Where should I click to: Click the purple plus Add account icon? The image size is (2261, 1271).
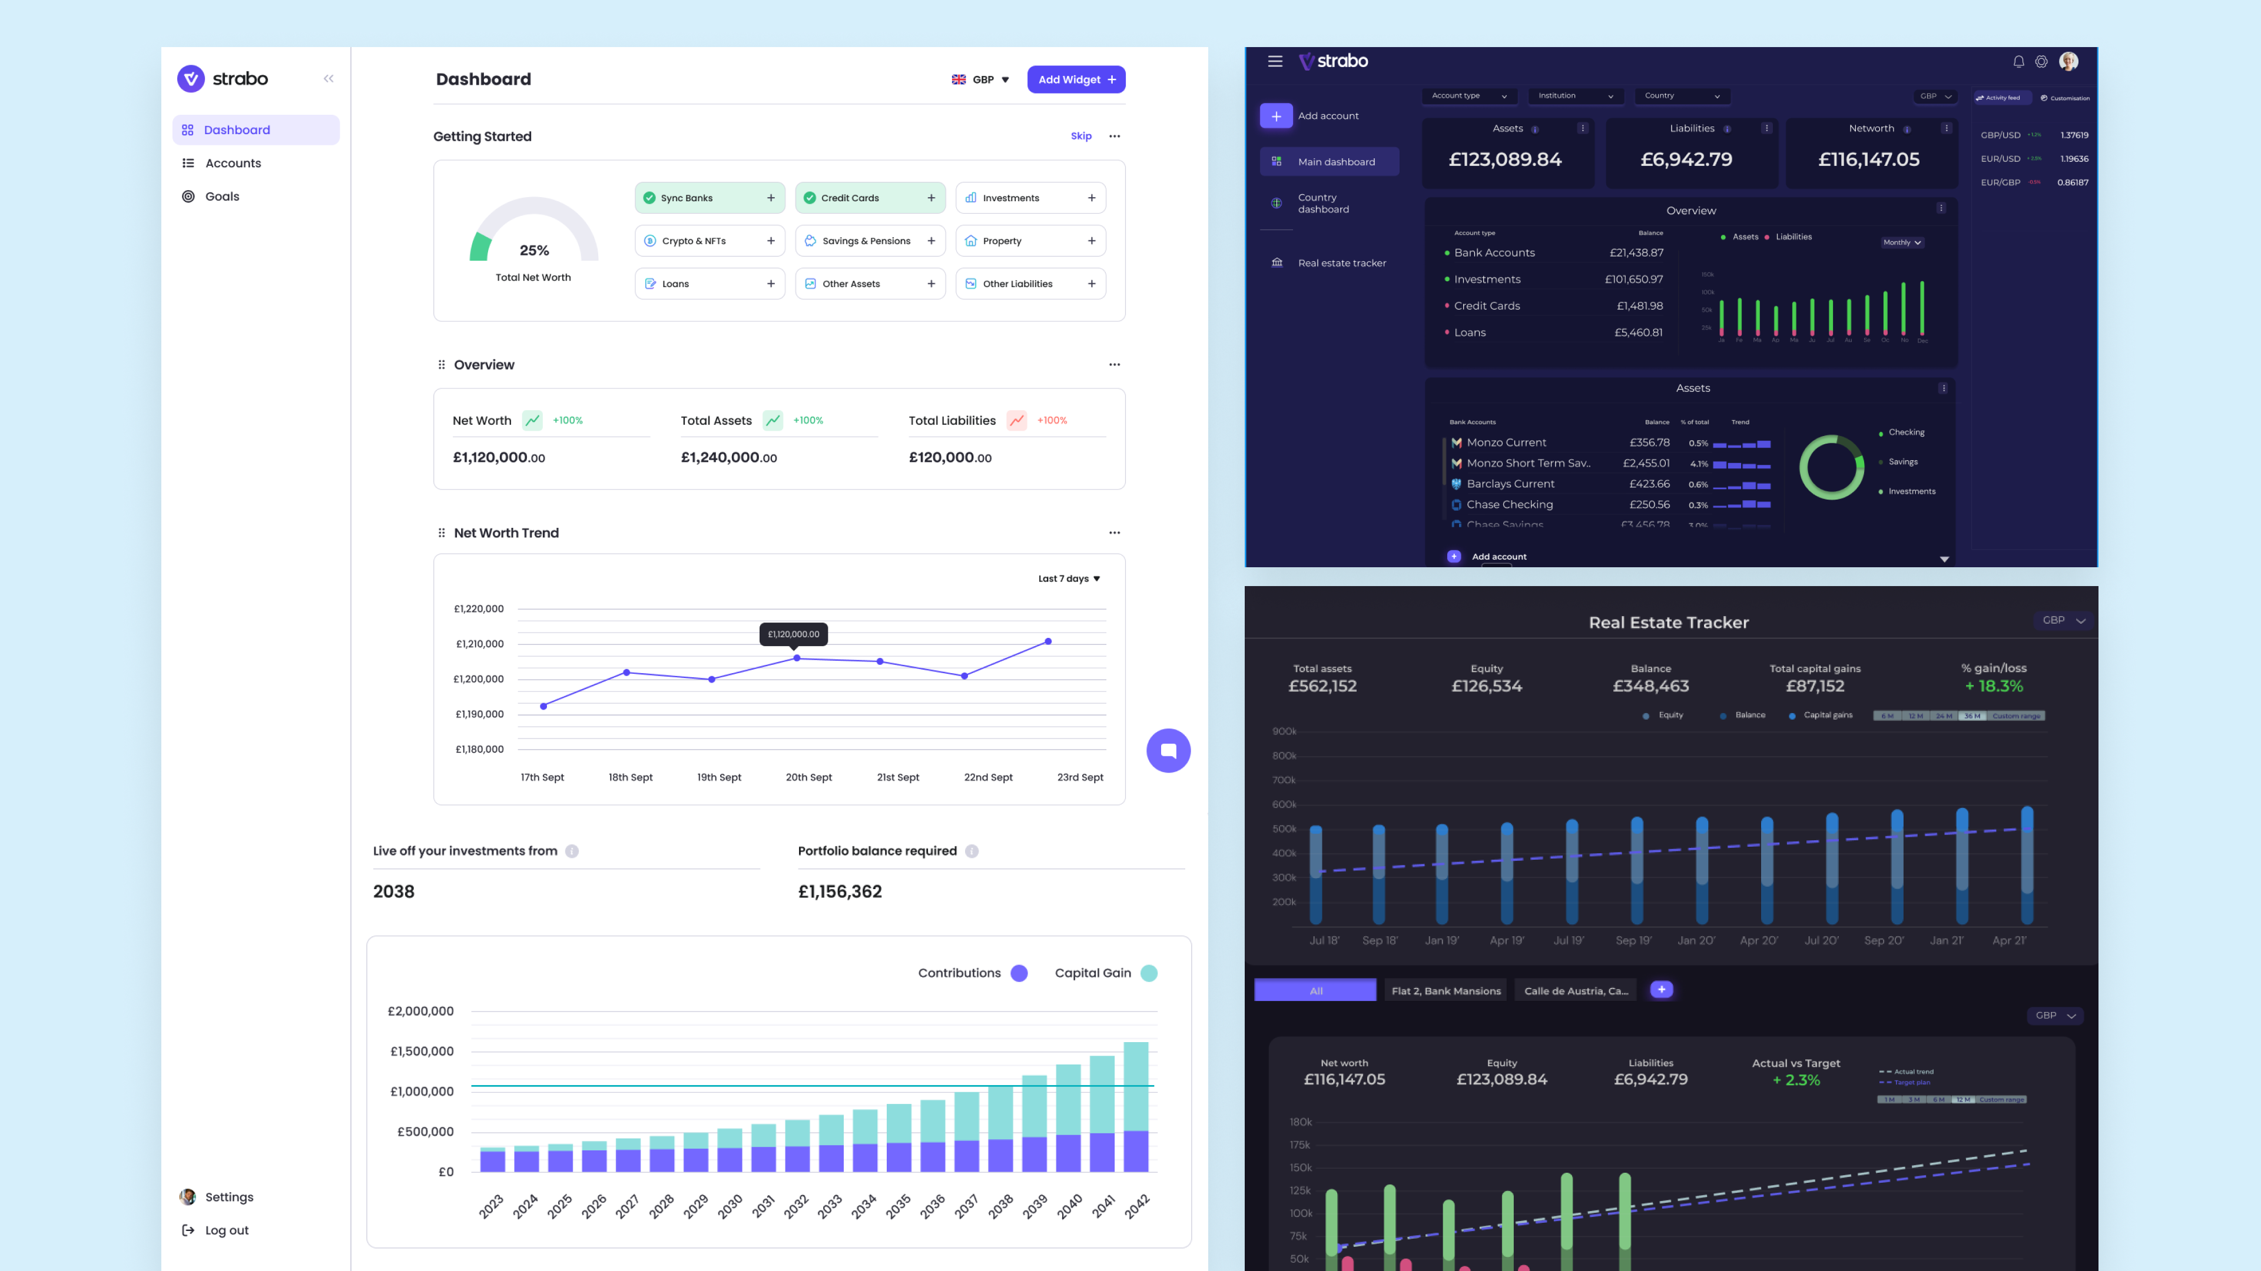[1275, 116]
